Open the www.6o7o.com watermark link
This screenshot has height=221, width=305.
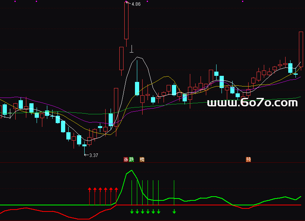pyautogui.click(x=252, y=103)
